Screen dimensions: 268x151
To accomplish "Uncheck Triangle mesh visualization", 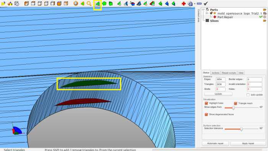I will click(236, 103).
